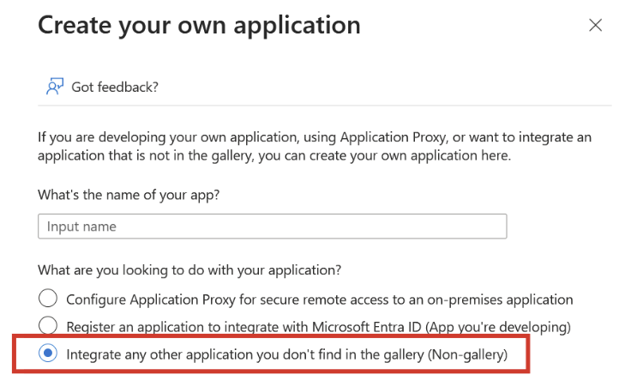Click the What are you looking to do question
619x387 pixels.
coord(189,269)
